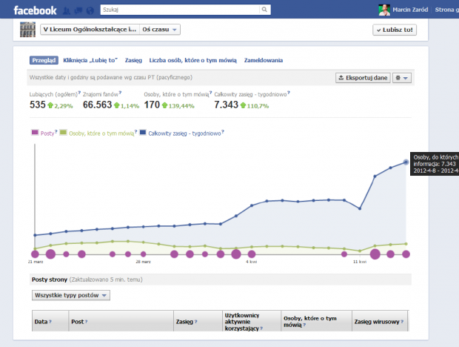Click Eksportuj dane button
This screenshot has width=459, height=347.
(x=363, y=78)
